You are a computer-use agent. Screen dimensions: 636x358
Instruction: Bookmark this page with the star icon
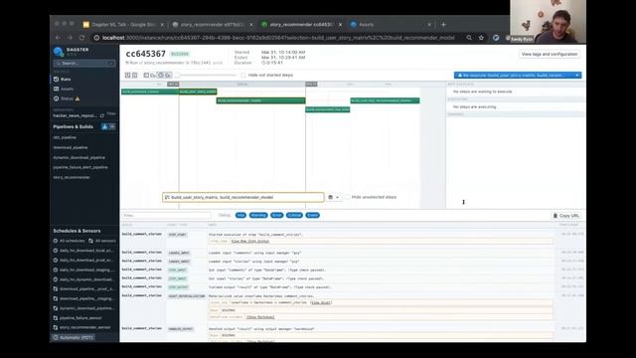tap(481, 38)
